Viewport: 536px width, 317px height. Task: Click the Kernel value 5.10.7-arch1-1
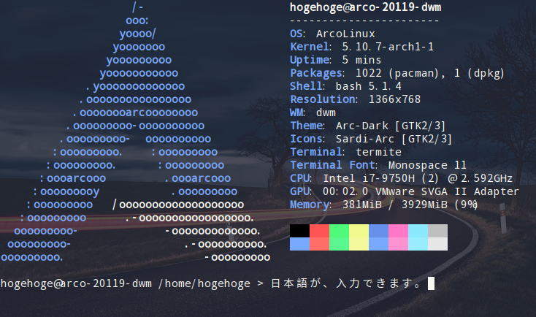tap(388, 47)
